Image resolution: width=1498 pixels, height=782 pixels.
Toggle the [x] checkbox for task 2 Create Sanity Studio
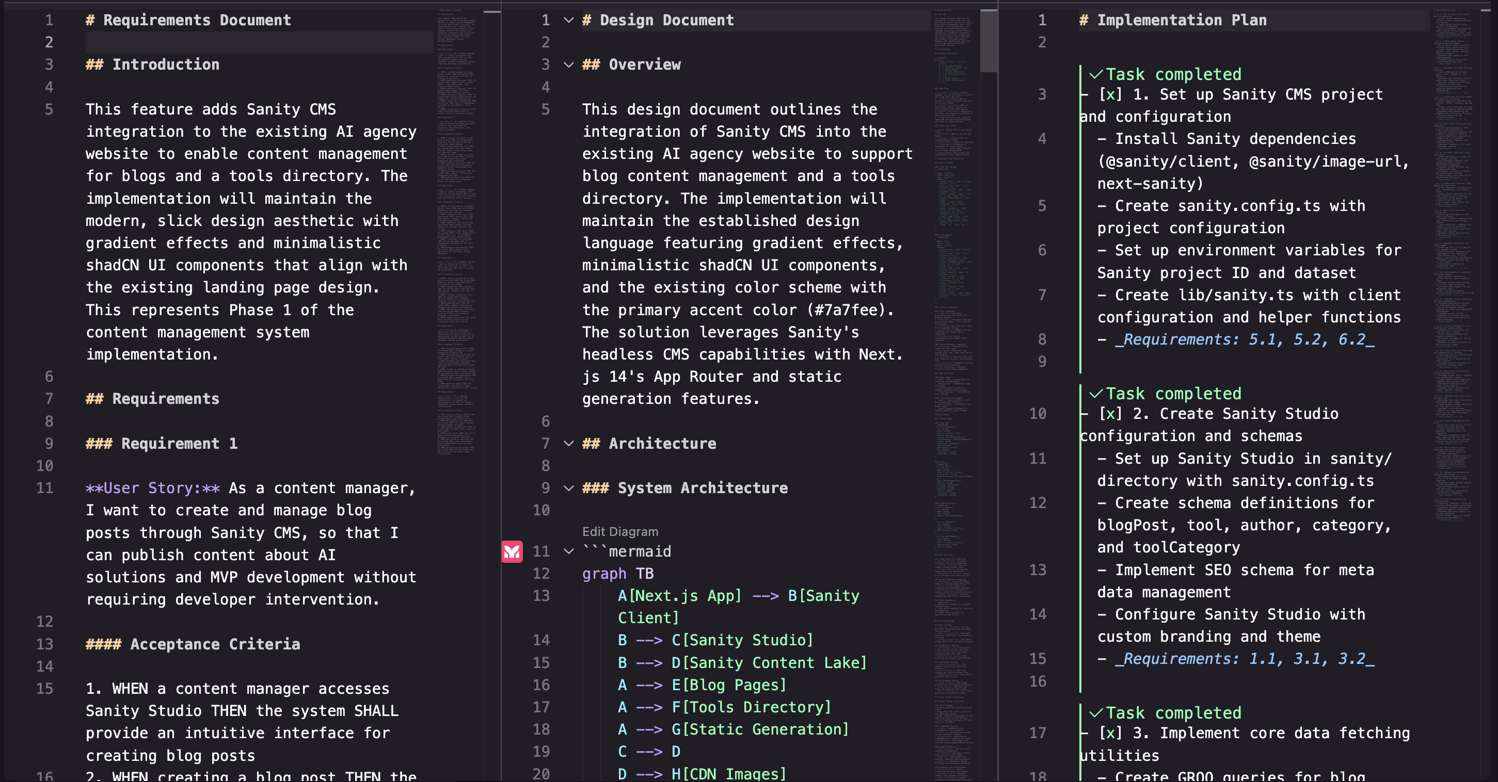1110,414
